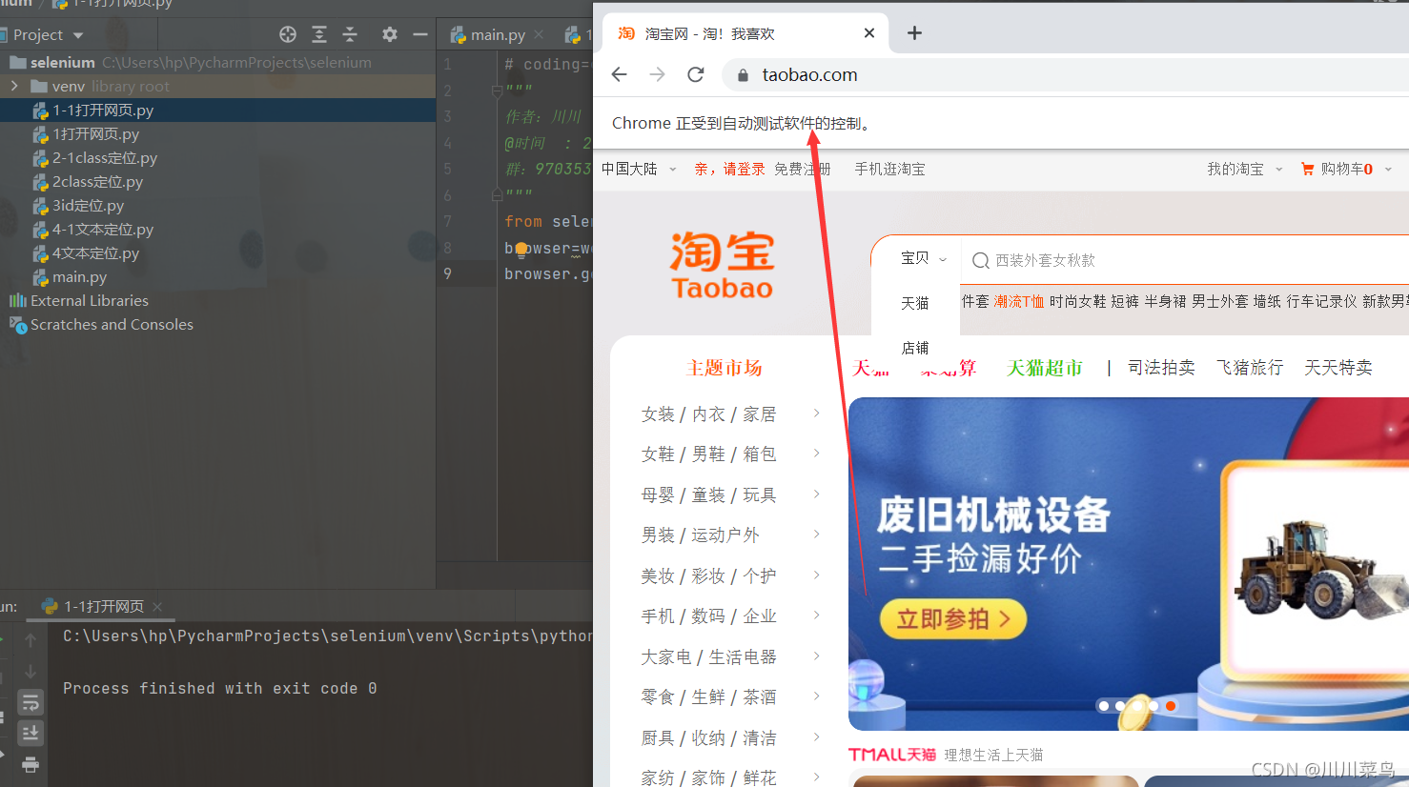This screenshot has height=787, width=1409.
Task: Click the 美妆 / 彩妆 / 个护 category
Action: [708, 576]
